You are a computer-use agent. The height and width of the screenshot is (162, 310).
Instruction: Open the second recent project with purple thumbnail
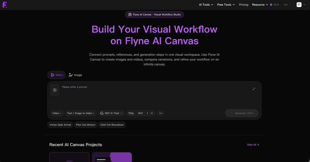(x=112, y=157)
